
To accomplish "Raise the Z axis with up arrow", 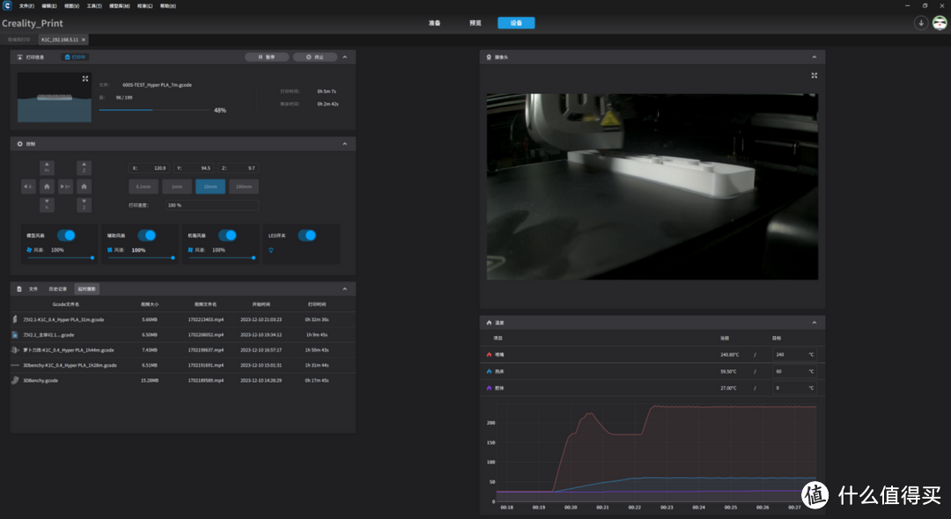I will pos(85,167).
